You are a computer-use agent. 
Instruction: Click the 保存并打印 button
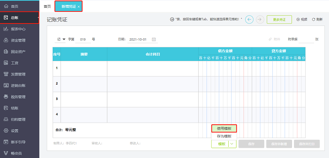(307, 144)
